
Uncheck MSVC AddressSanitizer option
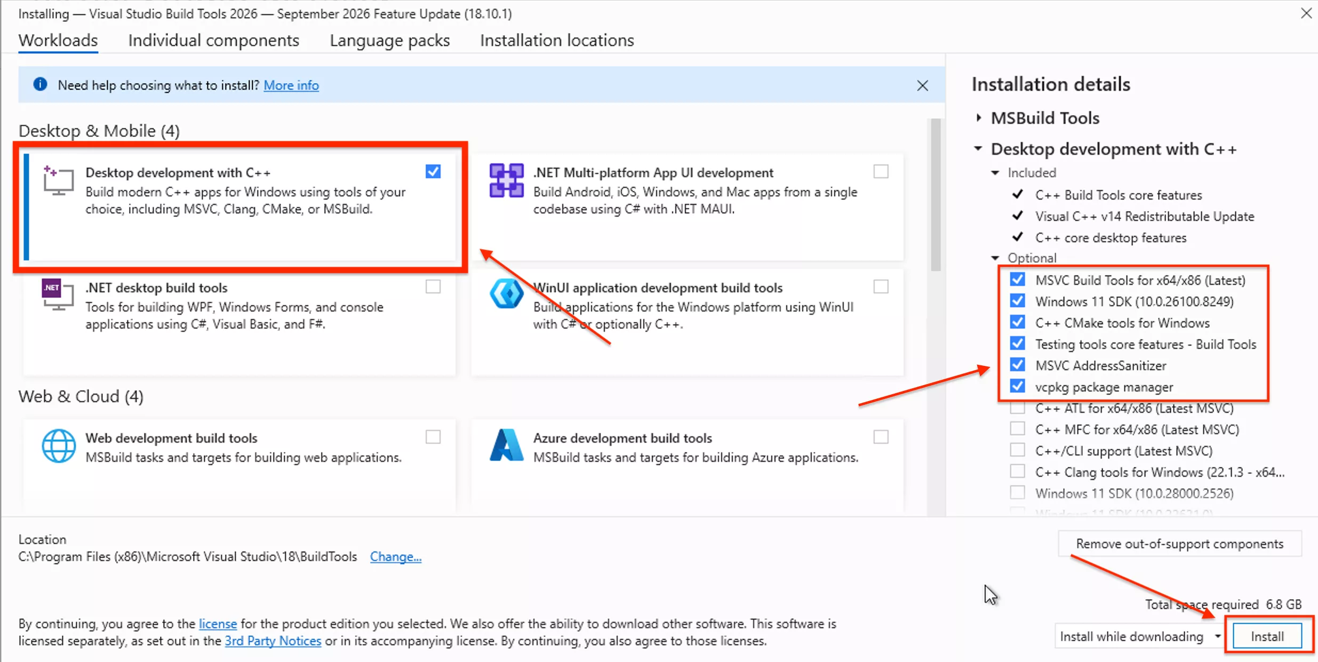[x=1018, y=365]
